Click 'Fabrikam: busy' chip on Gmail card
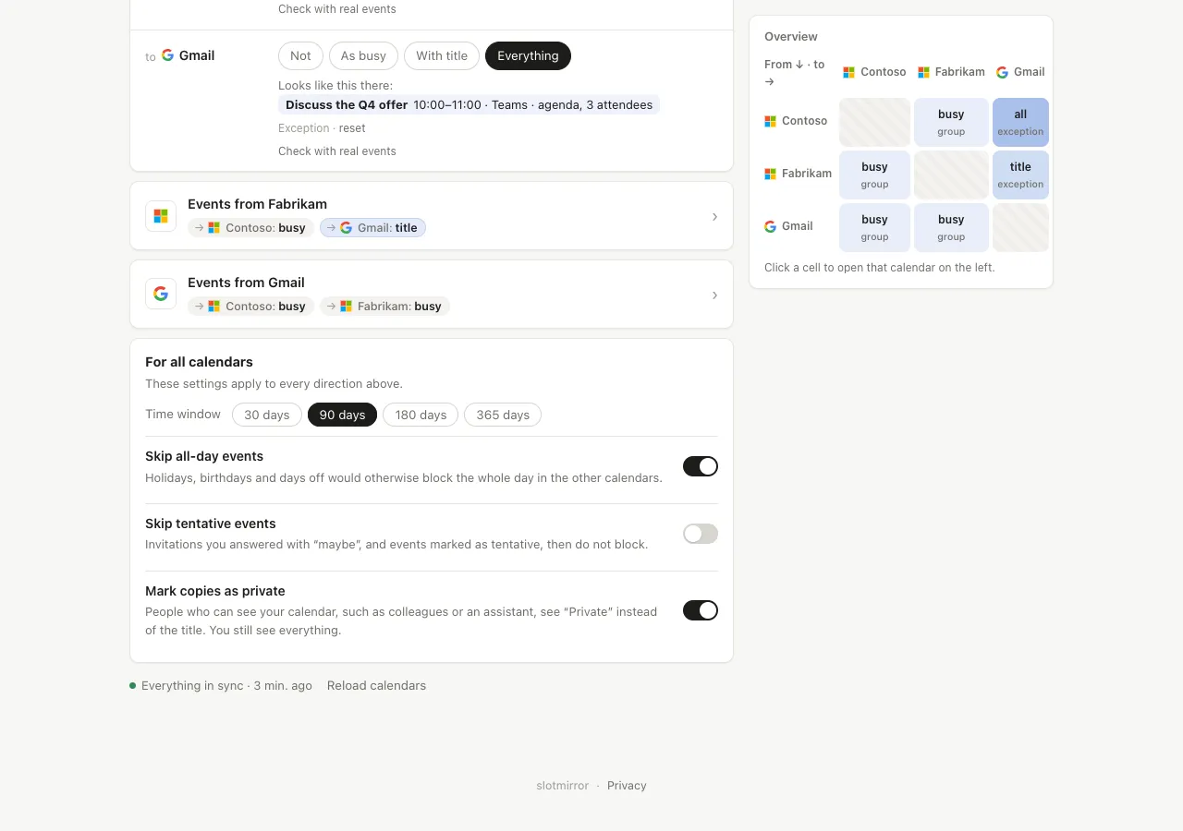The width and height of the screenshot is (1183, 831). 384,306
